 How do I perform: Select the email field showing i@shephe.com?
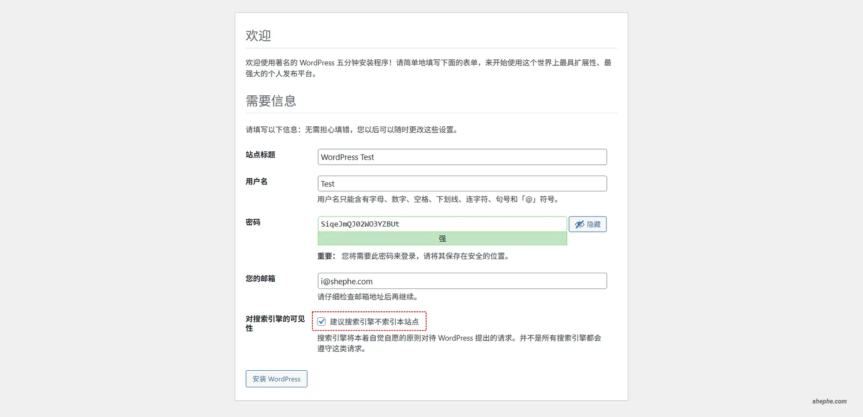(x=462, y=281)
